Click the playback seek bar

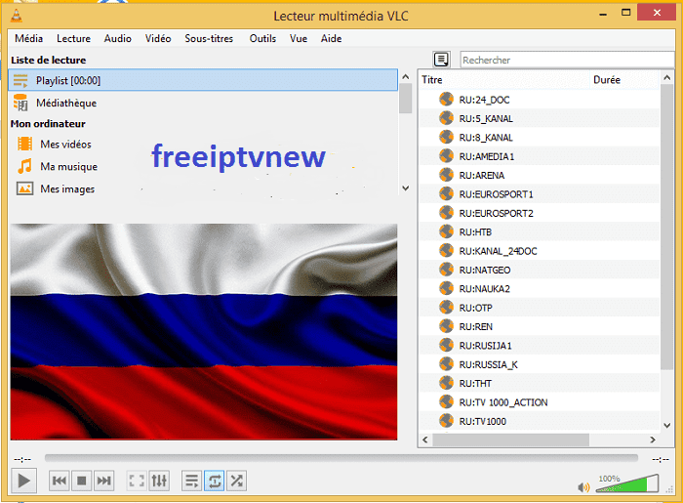341,458
